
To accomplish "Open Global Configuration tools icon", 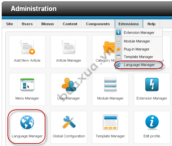I will point(69,122).
